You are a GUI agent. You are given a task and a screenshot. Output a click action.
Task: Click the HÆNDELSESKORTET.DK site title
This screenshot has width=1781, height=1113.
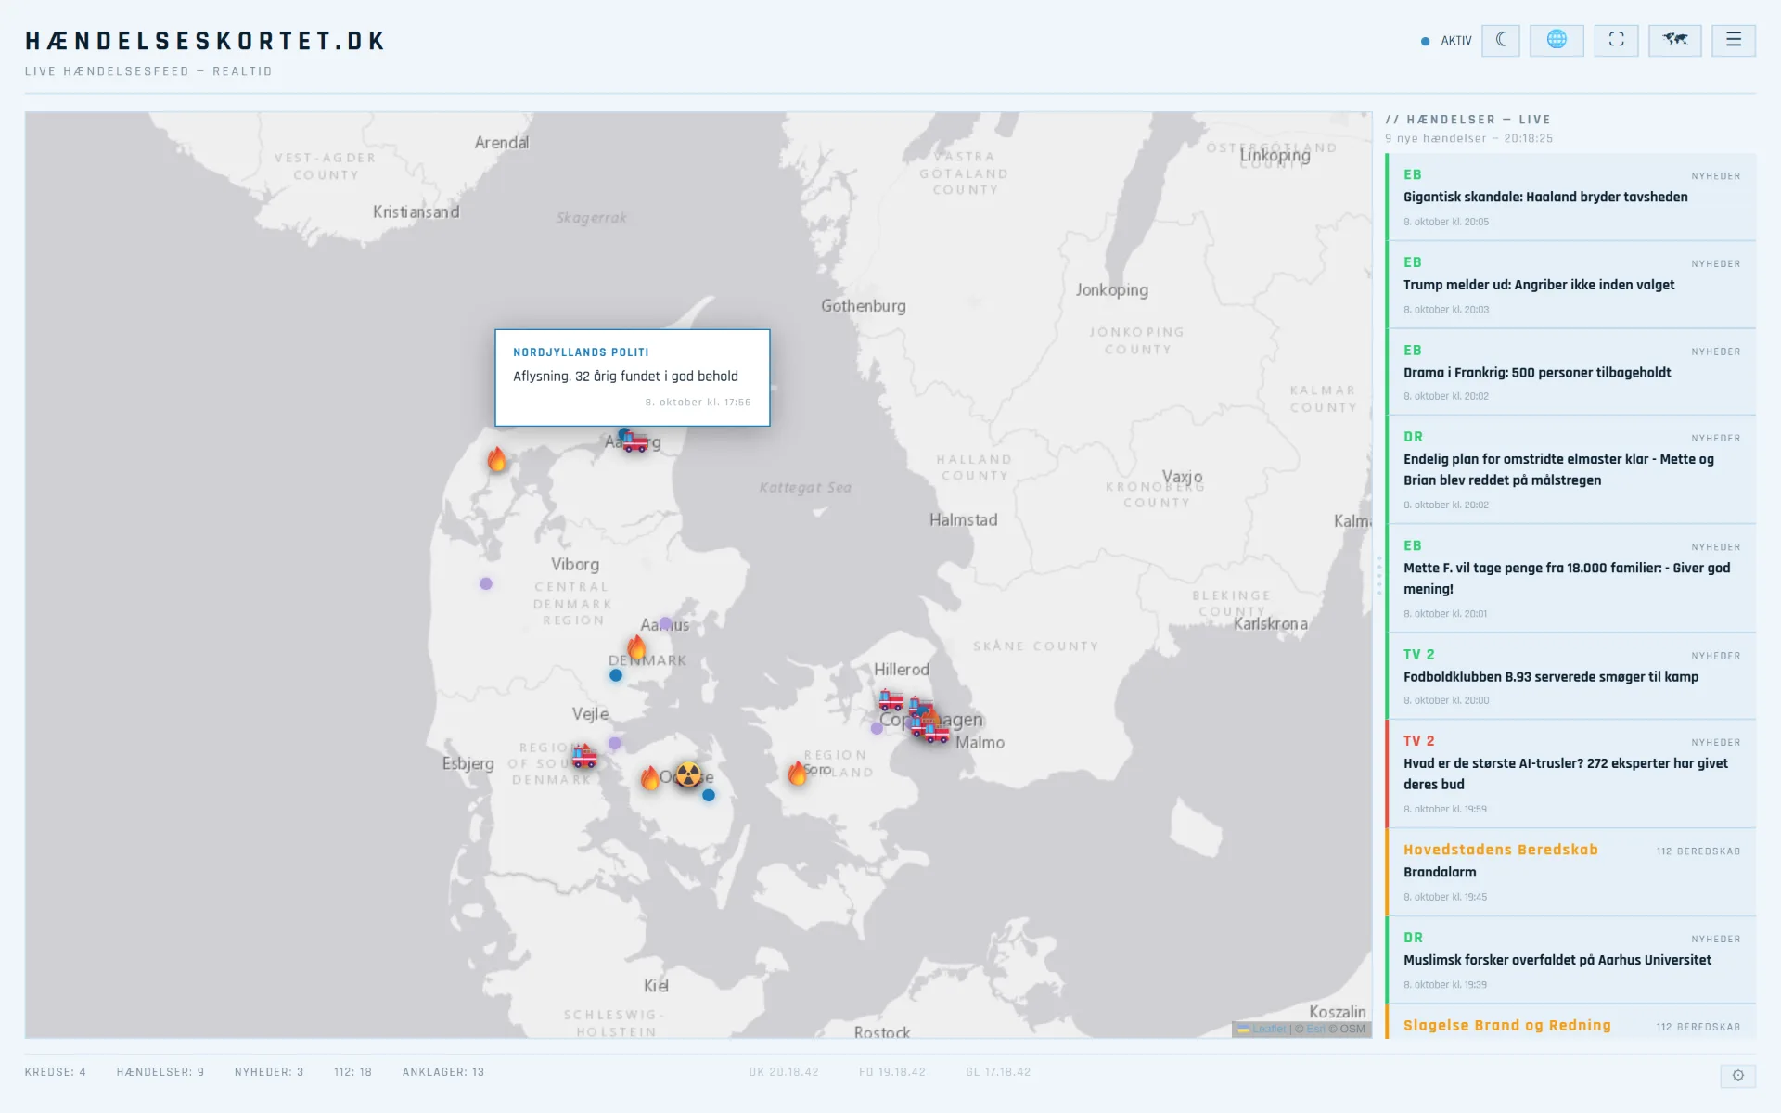click(x=206, y=41)
